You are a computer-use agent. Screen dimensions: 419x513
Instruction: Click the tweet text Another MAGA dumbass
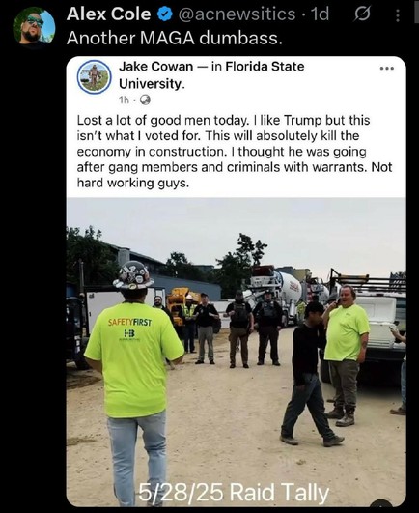coord(174,39)
